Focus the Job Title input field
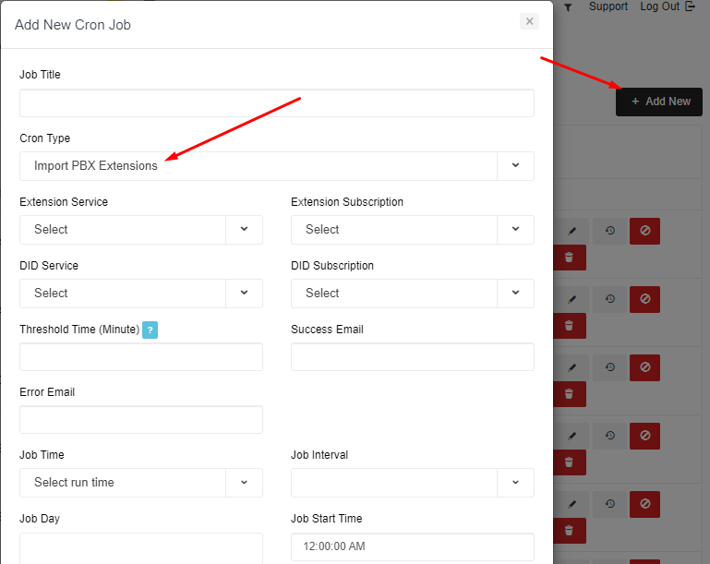710x564 pixels. [x=276, y=102]
